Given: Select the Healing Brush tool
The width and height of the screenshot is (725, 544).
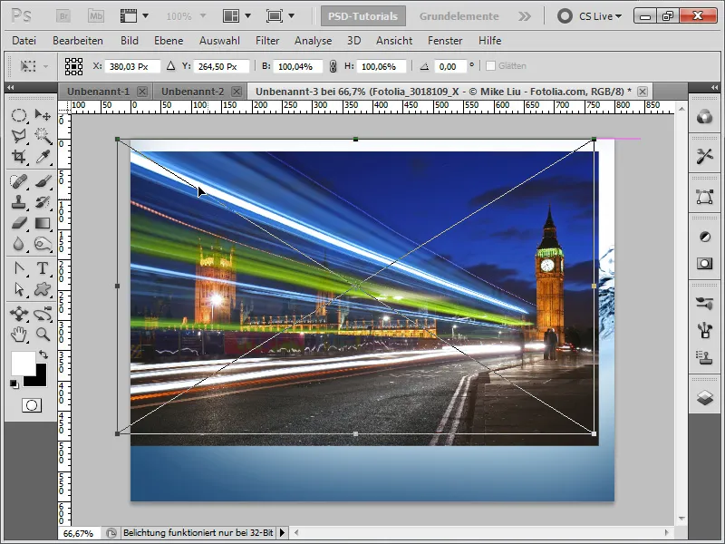Looking at the screenshot, I should click(18, 181).
